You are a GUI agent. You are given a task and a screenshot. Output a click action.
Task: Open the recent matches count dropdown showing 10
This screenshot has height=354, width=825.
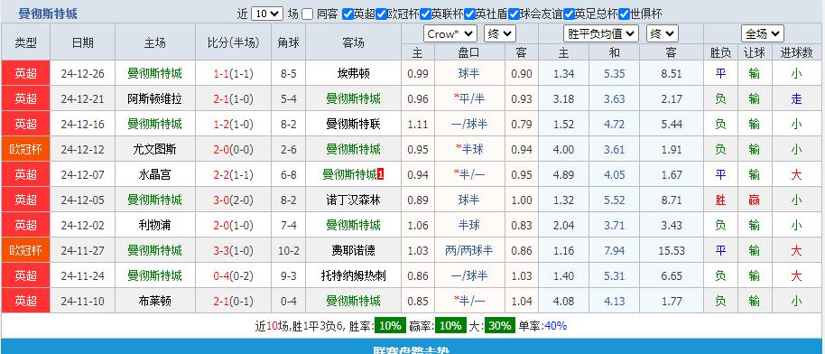tap(267, 14)
